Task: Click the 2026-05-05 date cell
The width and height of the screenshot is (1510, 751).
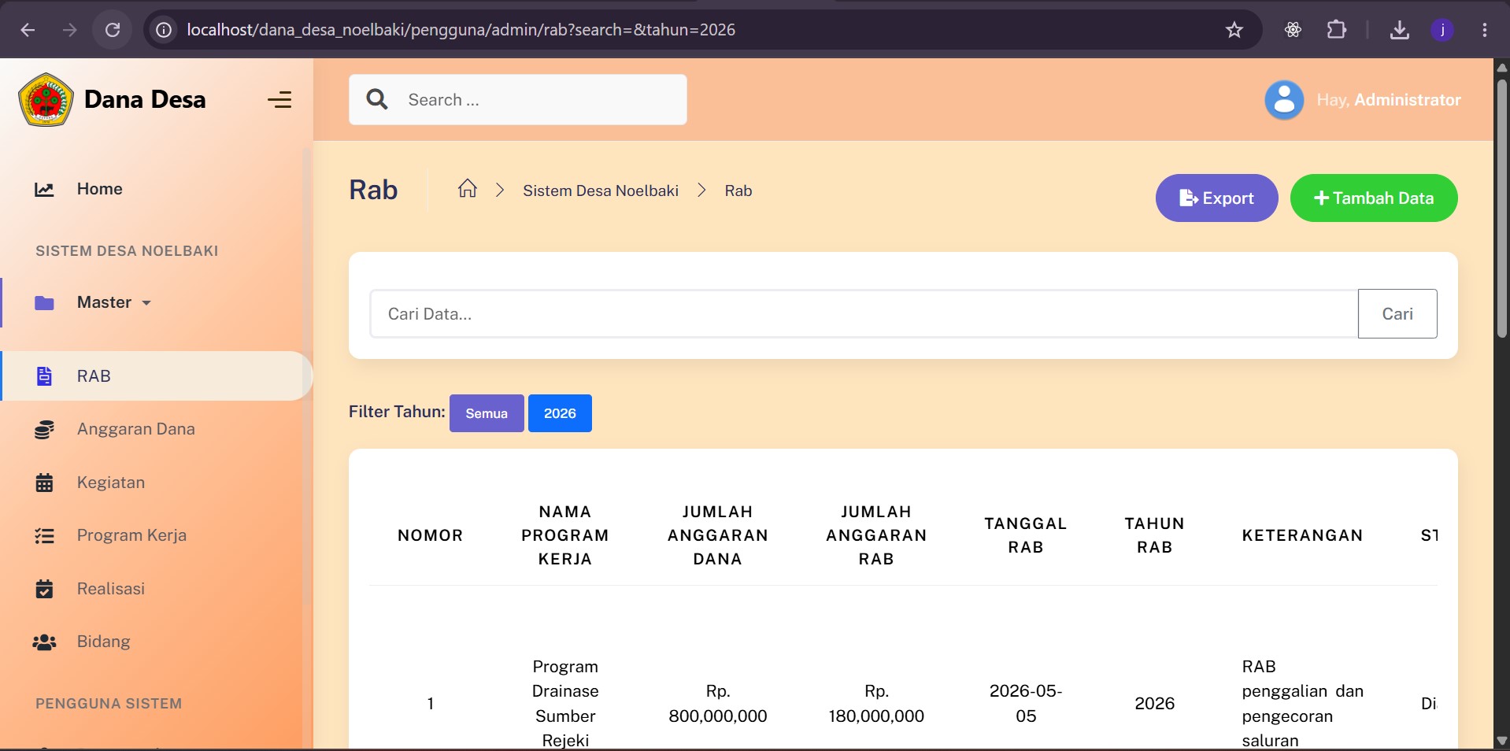Action: 1026,704
